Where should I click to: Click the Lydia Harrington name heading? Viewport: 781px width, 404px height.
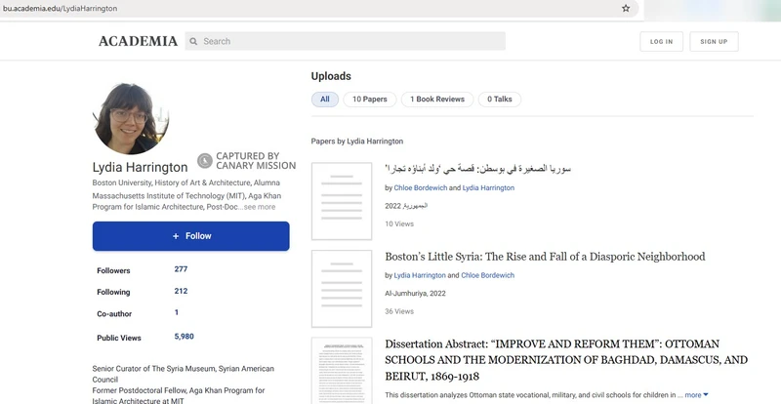140,168
